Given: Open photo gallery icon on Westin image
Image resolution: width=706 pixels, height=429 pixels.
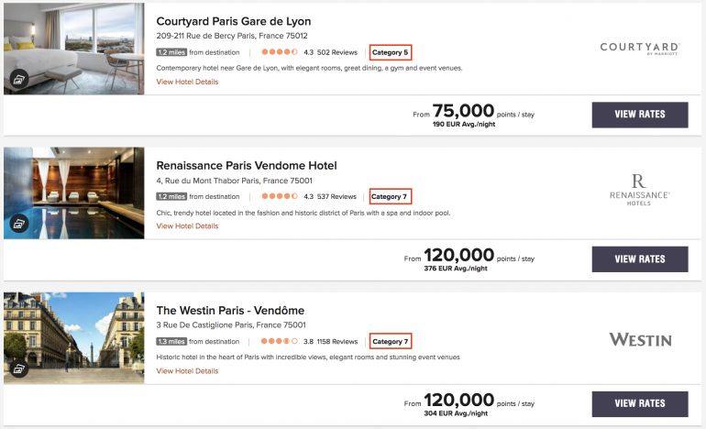Looking at the screenshot, I should click(18, 368).
